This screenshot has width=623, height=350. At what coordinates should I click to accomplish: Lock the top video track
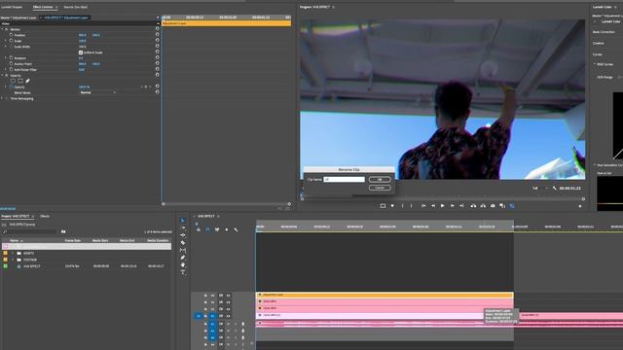pyautogui.click(x=205, y=296)
